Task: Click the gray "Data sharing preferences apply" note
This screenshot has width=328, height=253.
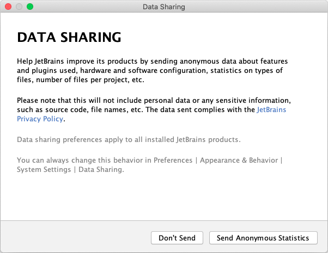Action: click(x=129, y=140)
